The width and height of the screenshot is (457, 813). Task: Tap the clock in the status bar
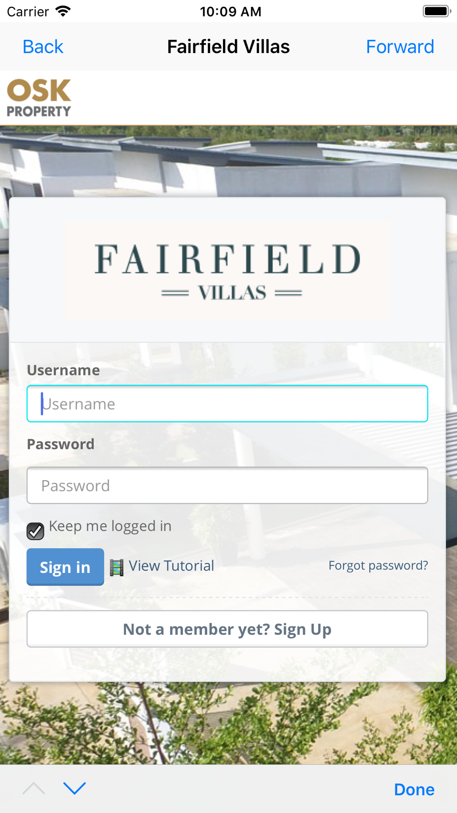point(230,11)
